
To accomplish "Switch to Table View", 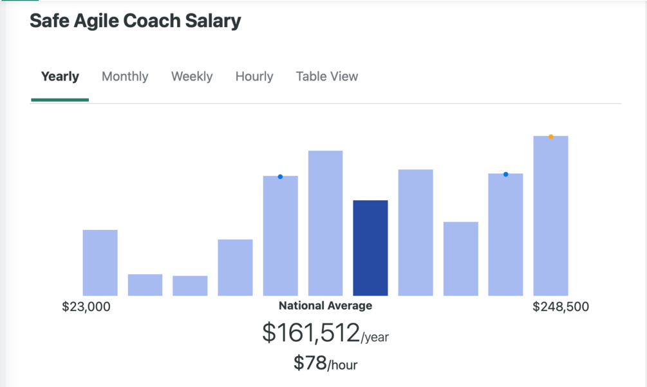I will click(327, 77).
